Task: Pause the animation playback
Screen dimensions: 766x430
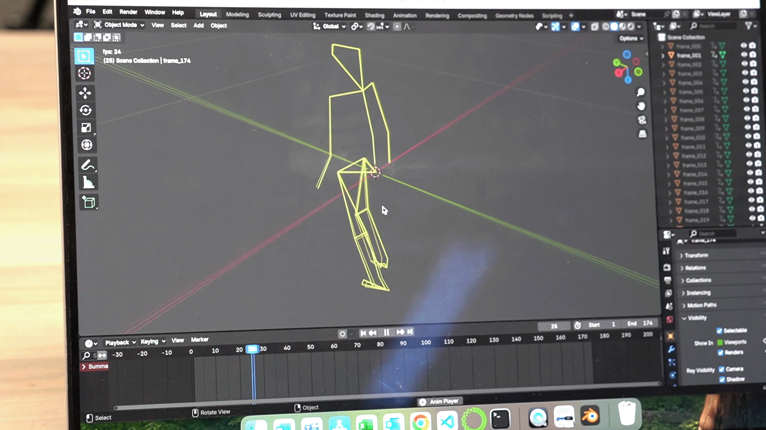Action: 386,332
